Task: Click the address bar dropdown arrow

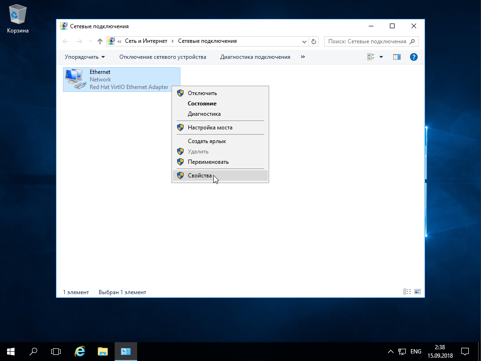Action: coord(304,41)
